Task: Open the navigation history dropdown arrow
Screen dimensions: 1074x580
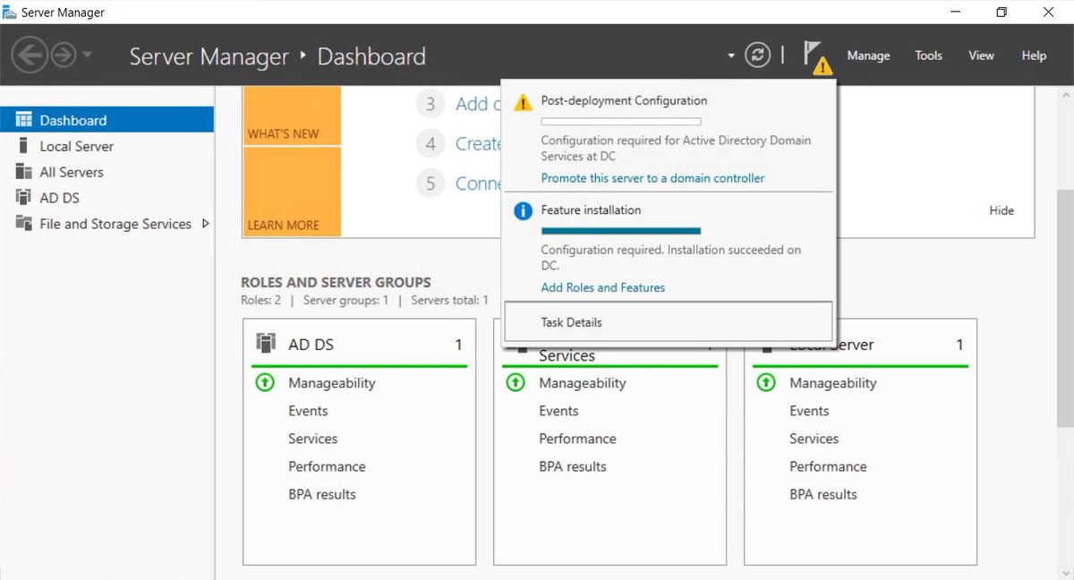Action: pyautogui.click(x=87, y=55)
